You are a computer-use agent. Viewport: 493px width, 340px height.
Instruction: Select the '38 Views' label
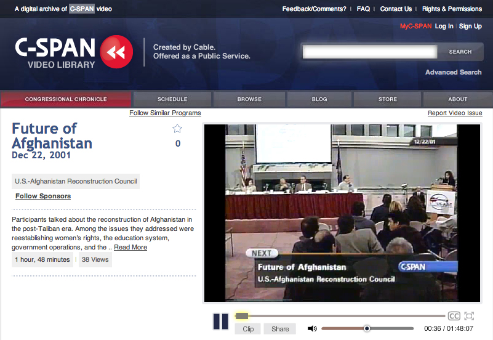point(95,259)
